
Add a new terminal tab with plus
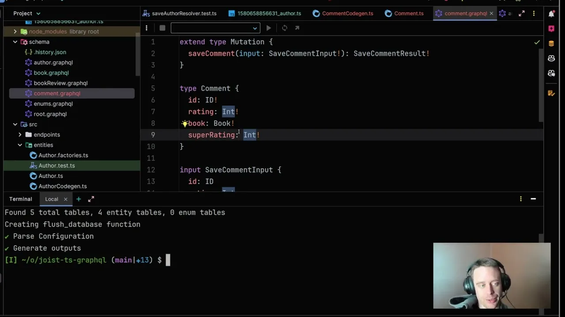[x=79, y=199]
